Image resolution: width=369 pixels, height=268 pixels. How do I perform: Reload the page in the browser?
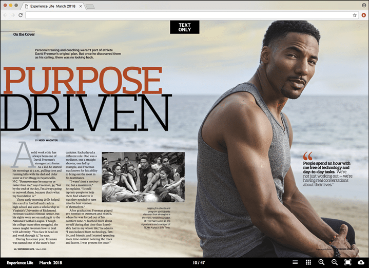21,15
